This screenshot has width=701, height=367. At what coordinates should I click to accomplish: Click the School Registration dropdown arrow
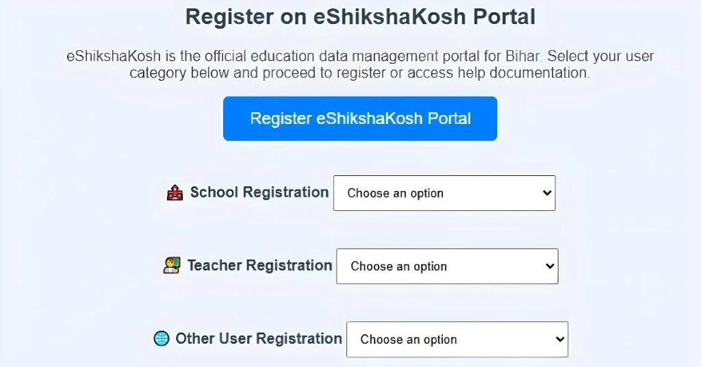546,193
